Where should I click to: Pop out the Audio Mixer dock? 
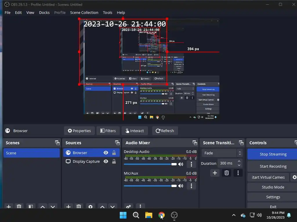pyautogui.click(x=195, y=143)
